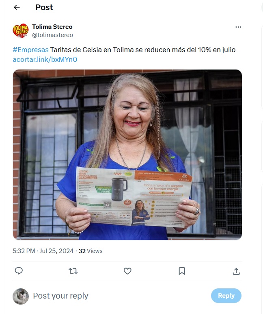Open the @tolimastereo handle
The width and height of the screenshot is (263, 314).
(53, 35)
